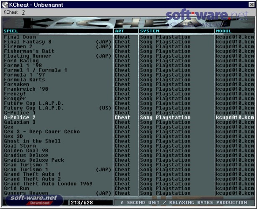Click Cheat cell in G-Police 2 row

click(x=122, y=117)
